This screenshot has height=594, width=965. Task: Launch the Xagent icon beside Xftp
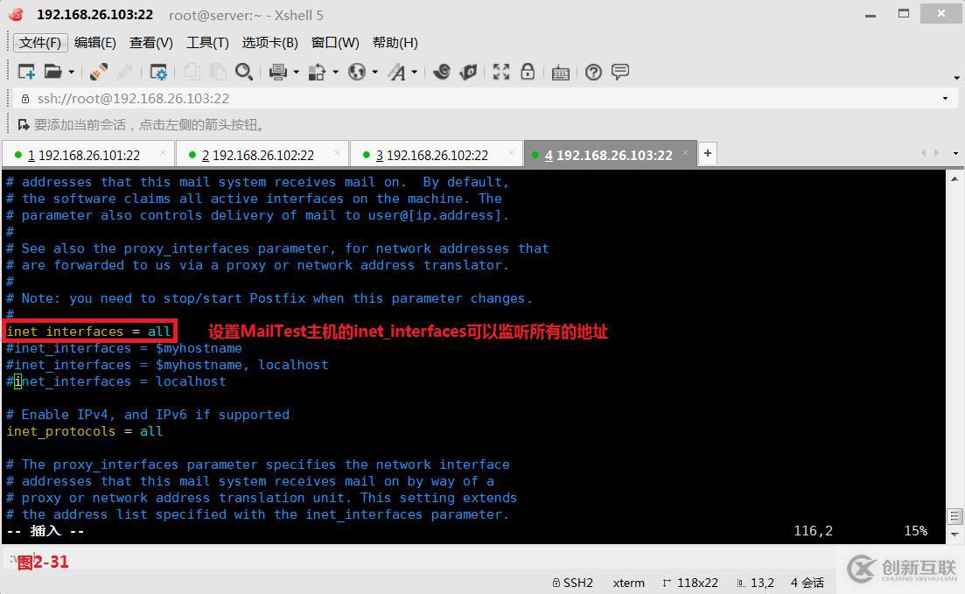click(x=468, y=72)
